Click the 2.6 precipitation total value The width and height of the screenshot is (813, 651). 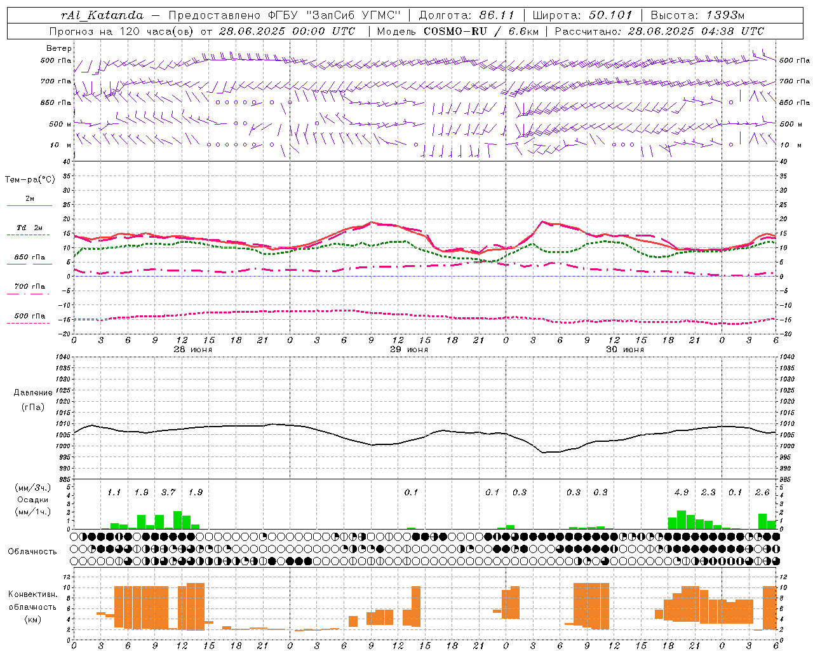coord(762,492)
